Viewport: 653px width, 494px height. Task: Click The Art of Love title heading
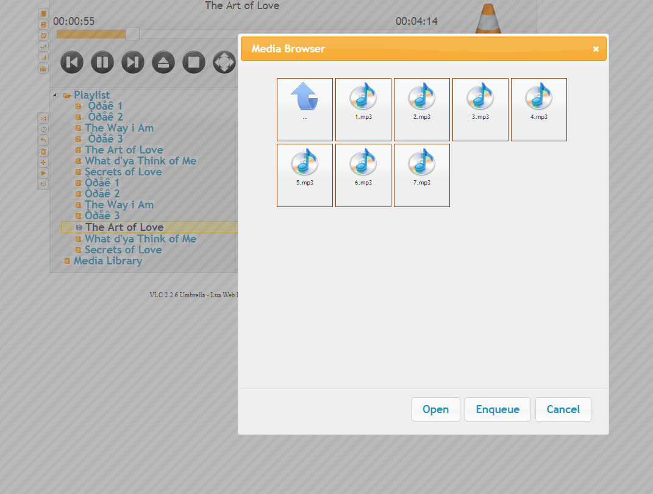tap(242, 5)
